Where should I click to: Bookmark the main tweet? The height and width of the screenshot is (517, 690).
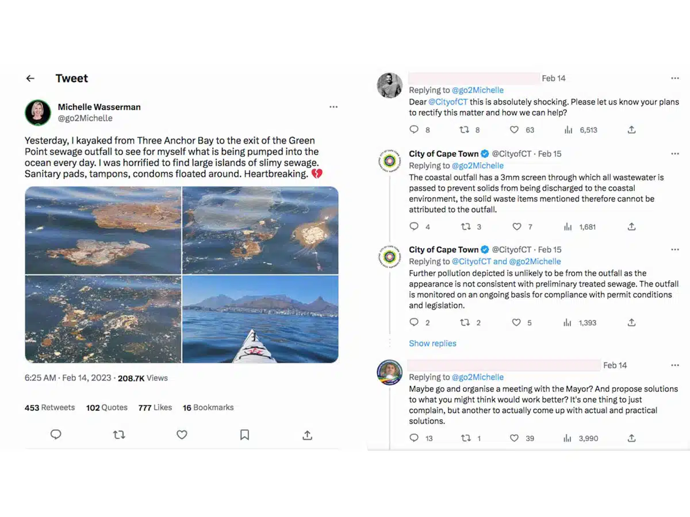tap(244, 435)
